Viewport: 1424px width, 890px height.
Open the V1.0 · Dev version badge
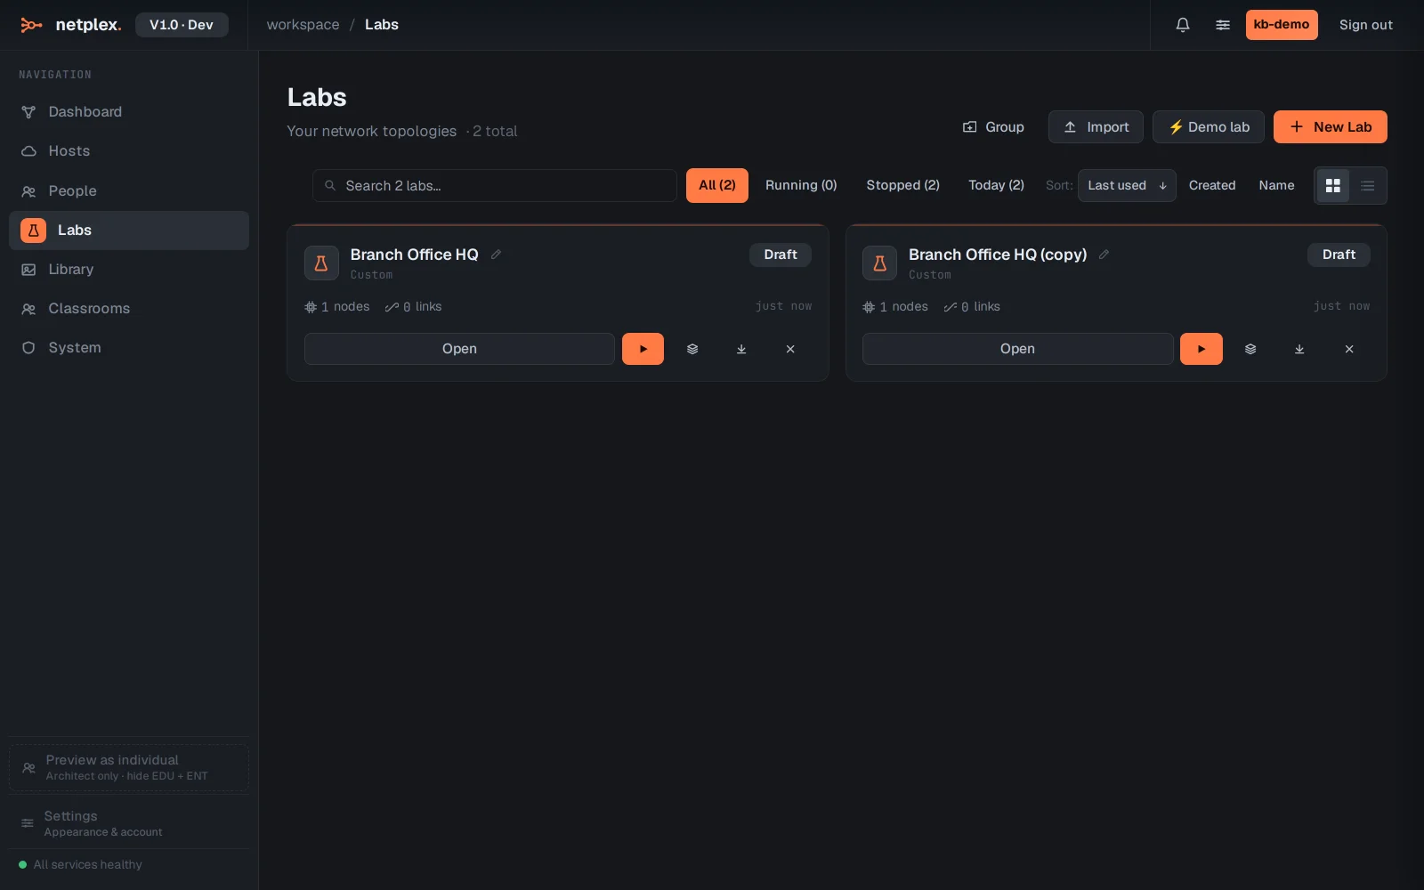coord(182,25)
